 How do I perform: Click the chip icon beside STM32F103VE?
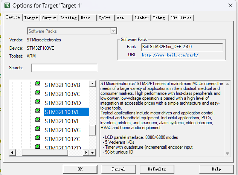[38, 110]
